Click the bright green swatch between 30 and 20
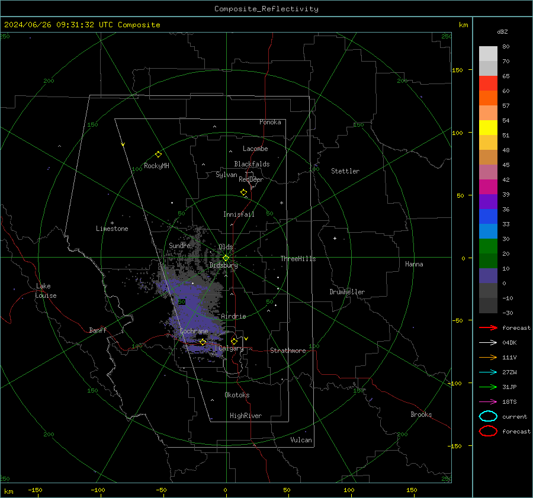Screen dimensions: 533x498 tap(488, 246)
